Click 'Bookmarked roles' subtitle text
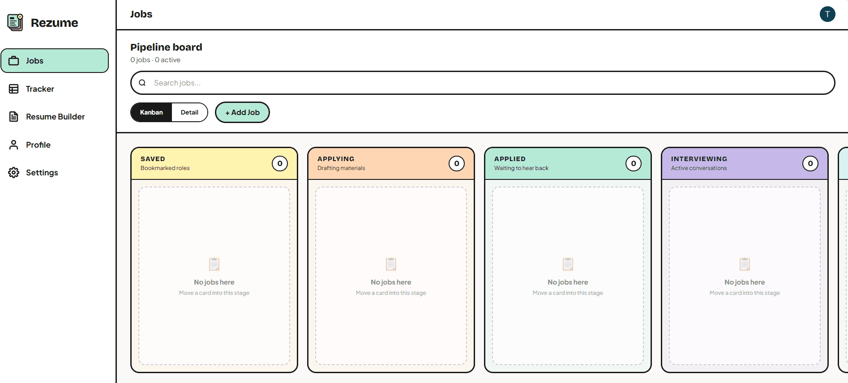 click(165, 168)
